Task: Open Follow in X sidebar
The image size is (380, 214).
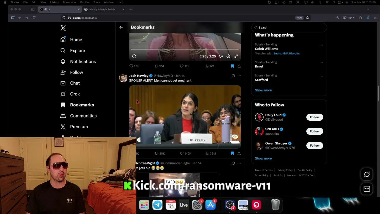Action: click(x=72, y=72)
